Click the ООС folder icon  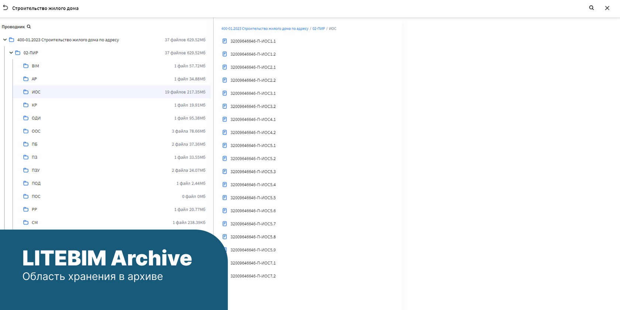tap(26, 131)
